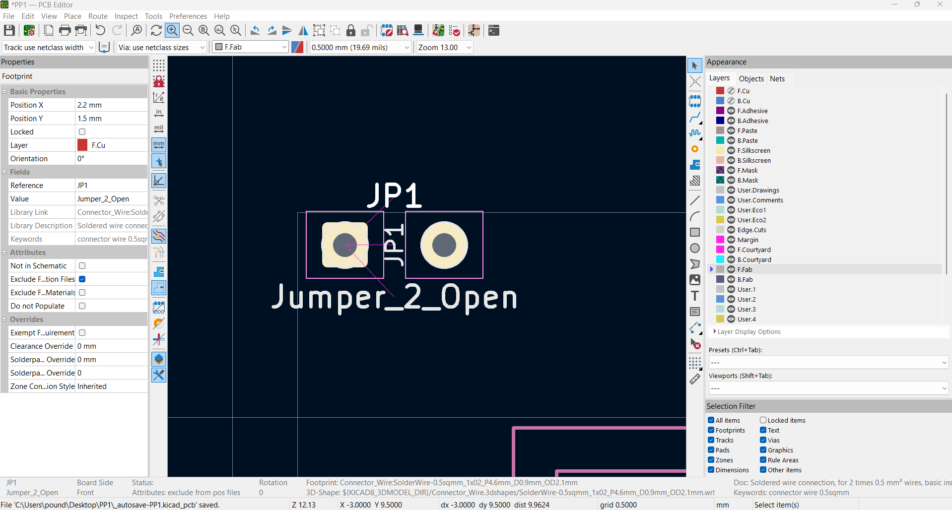Uncheck the Footprints selection filter
The image size is (952, 510).
[711, 430]
